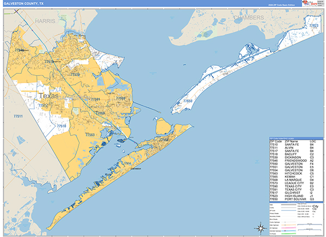Click the ZIP Code Index/Grid Locator header bar

click(x=296, y=139)
